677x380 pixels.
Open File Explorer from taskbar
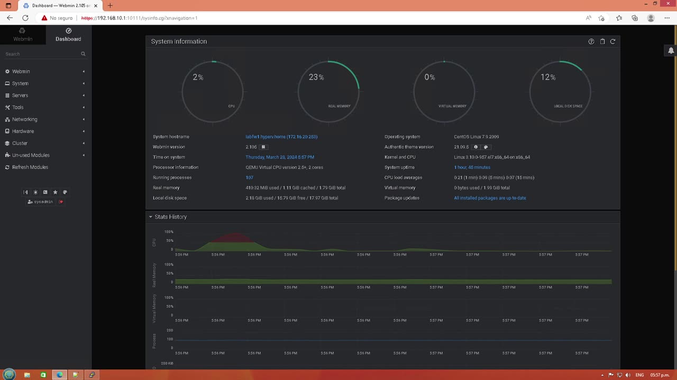27,375
